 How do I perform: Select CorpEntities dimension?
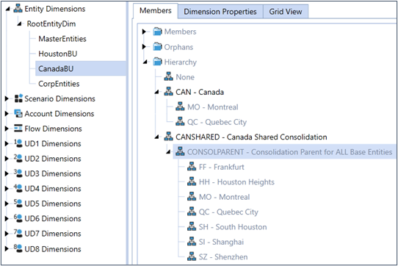click(x=59, y=84)
